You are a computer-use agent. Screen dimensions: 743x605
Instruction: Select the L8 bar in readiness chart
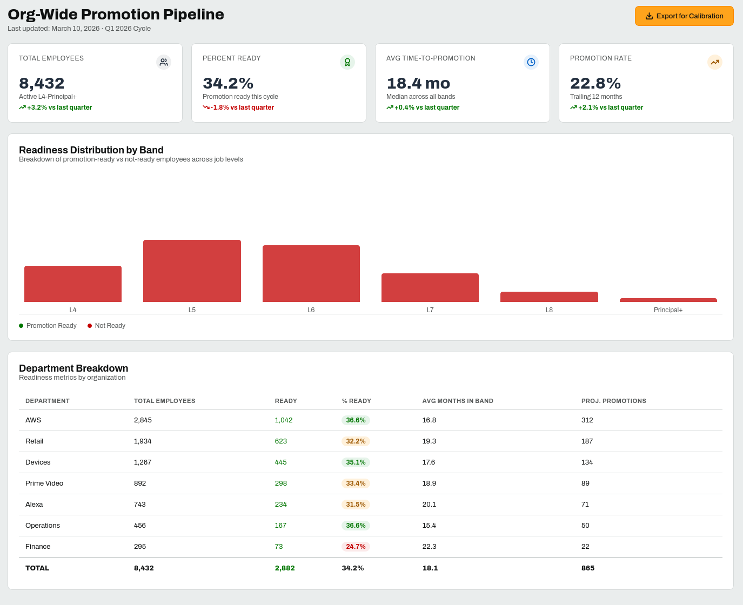549,297
